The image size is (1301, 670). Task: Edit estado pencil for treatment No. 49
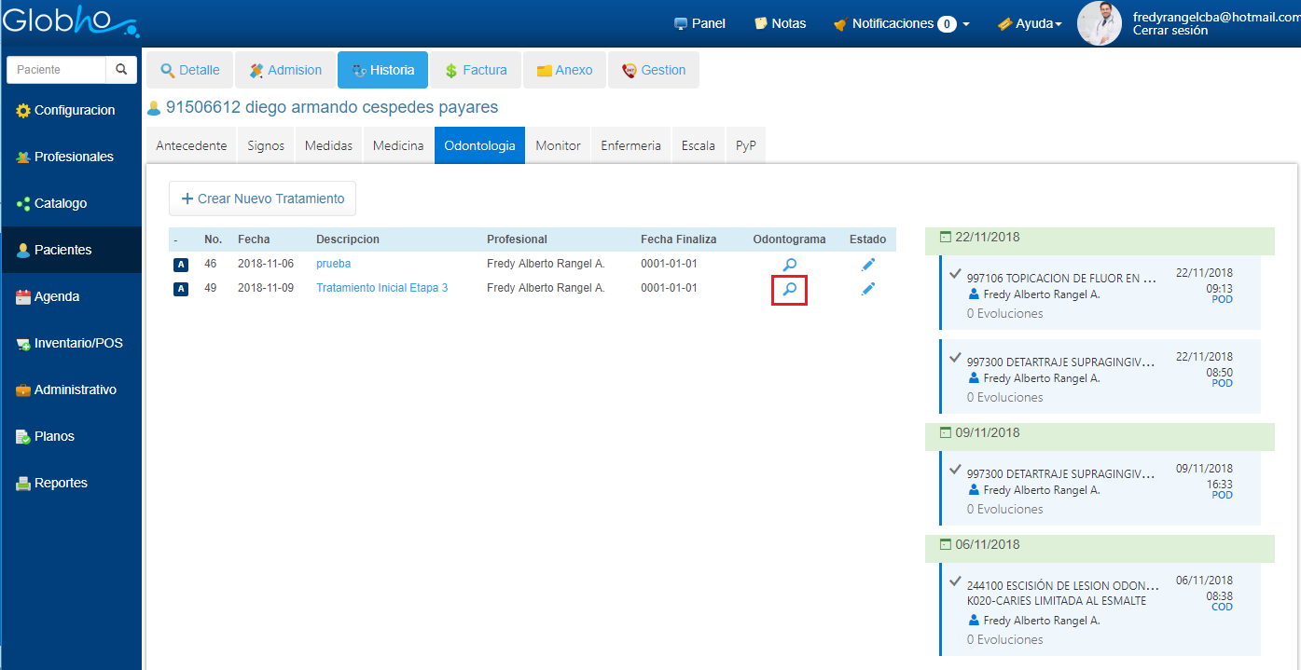click(867, 290)
